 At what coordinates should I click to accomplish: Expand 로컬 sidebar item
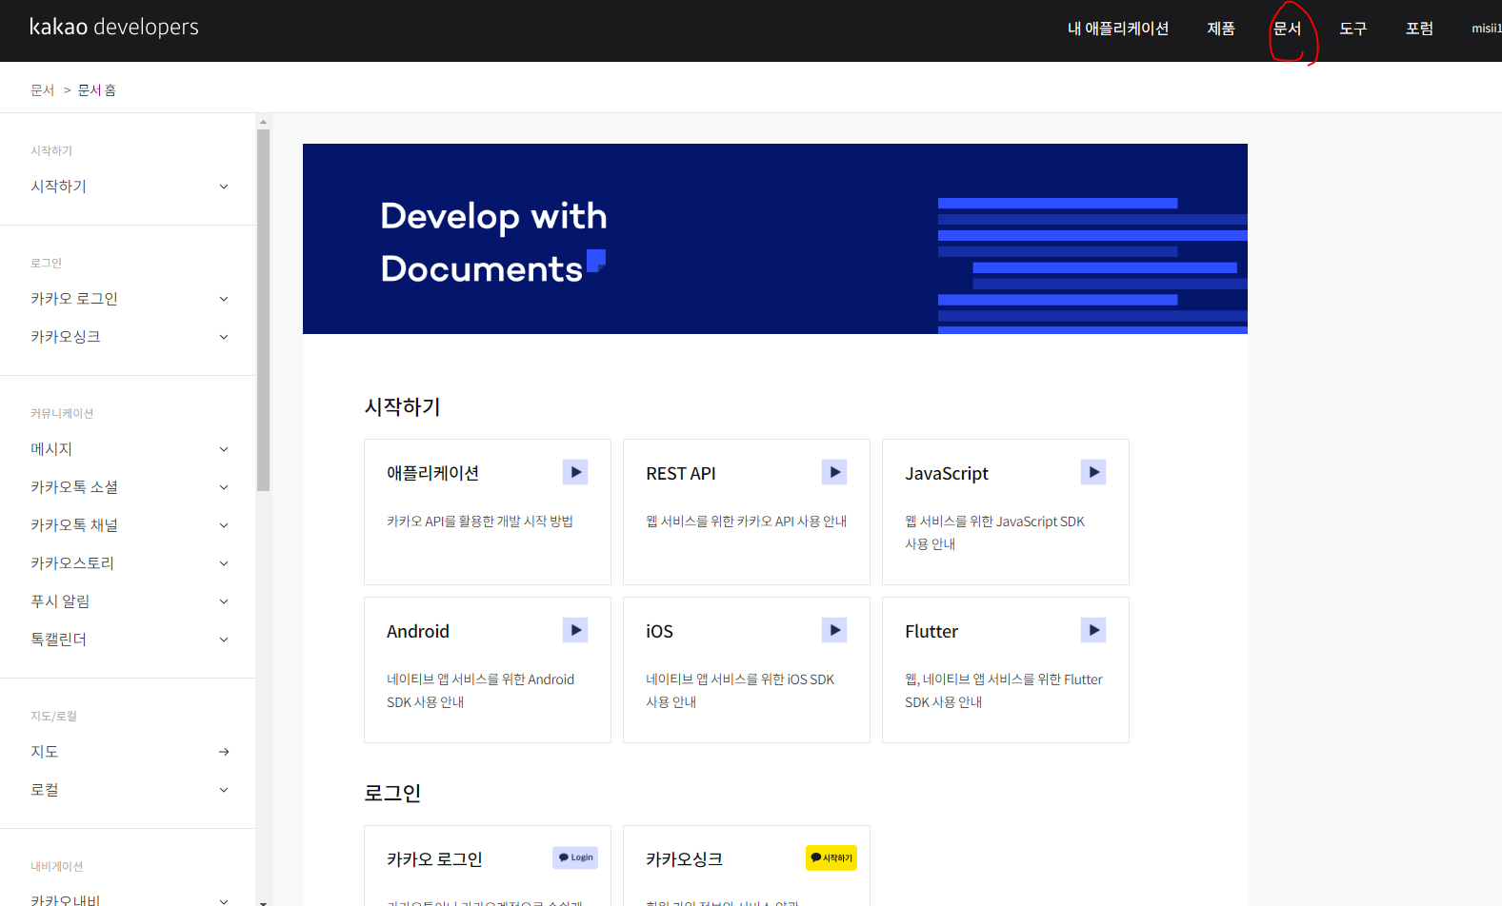[224, 790]
